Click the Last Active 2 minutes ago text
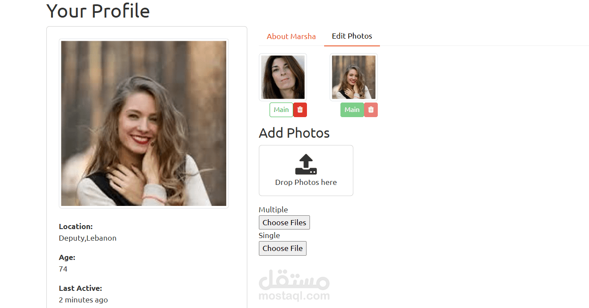 coord(83,300)
